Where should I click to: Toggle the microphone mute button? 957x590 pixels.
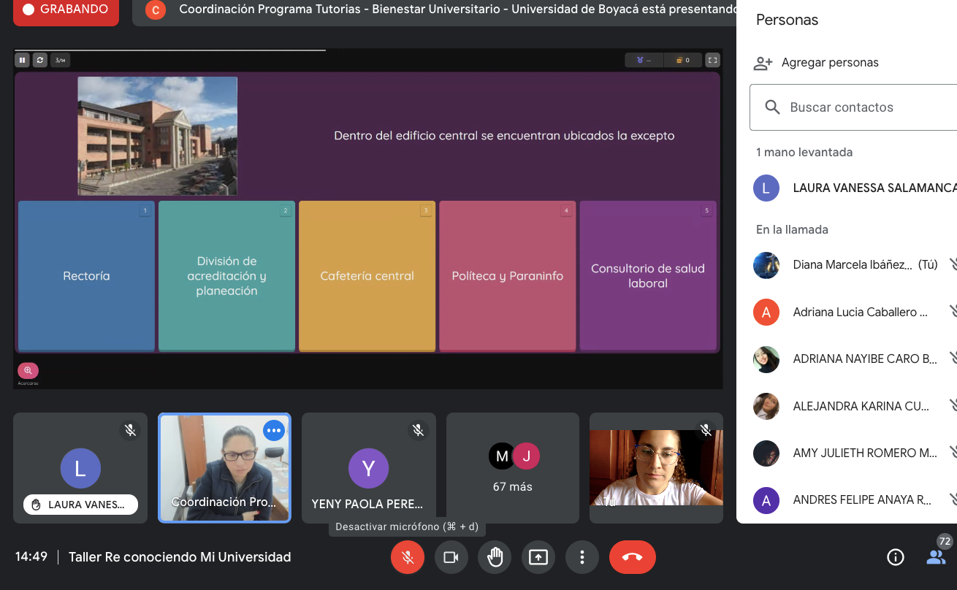tap(408, 558)
